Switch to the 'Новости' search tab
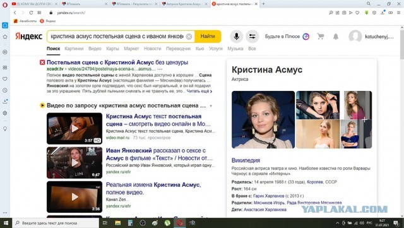The height and width of the screenshot is (228, 404). pos(153,49)
